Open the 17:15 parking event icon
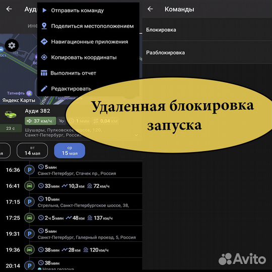This screenshot has width=272, height=272. pyautogui.click(x=29, y=202)
